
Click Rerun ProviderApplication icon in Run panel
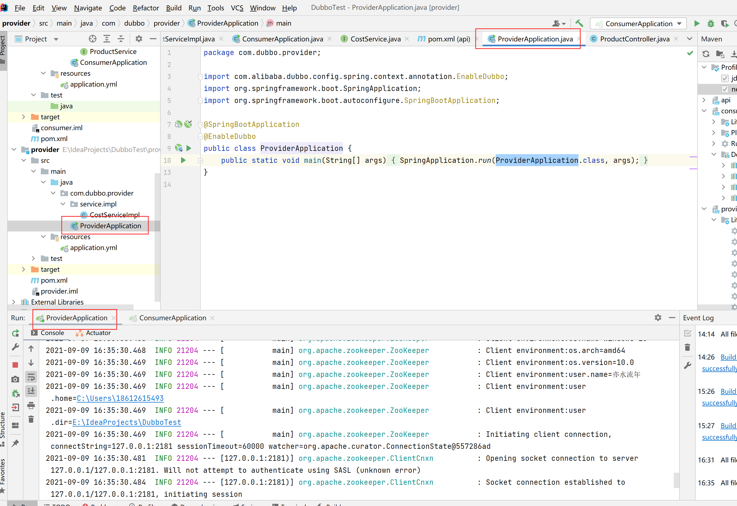pyautogui.click(x=15, y=333)
